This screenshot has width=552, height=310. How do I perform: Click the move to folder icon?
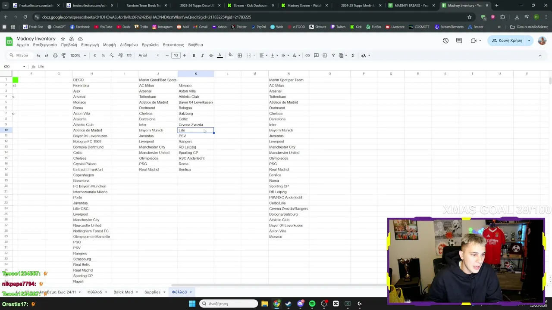(72, 39)
